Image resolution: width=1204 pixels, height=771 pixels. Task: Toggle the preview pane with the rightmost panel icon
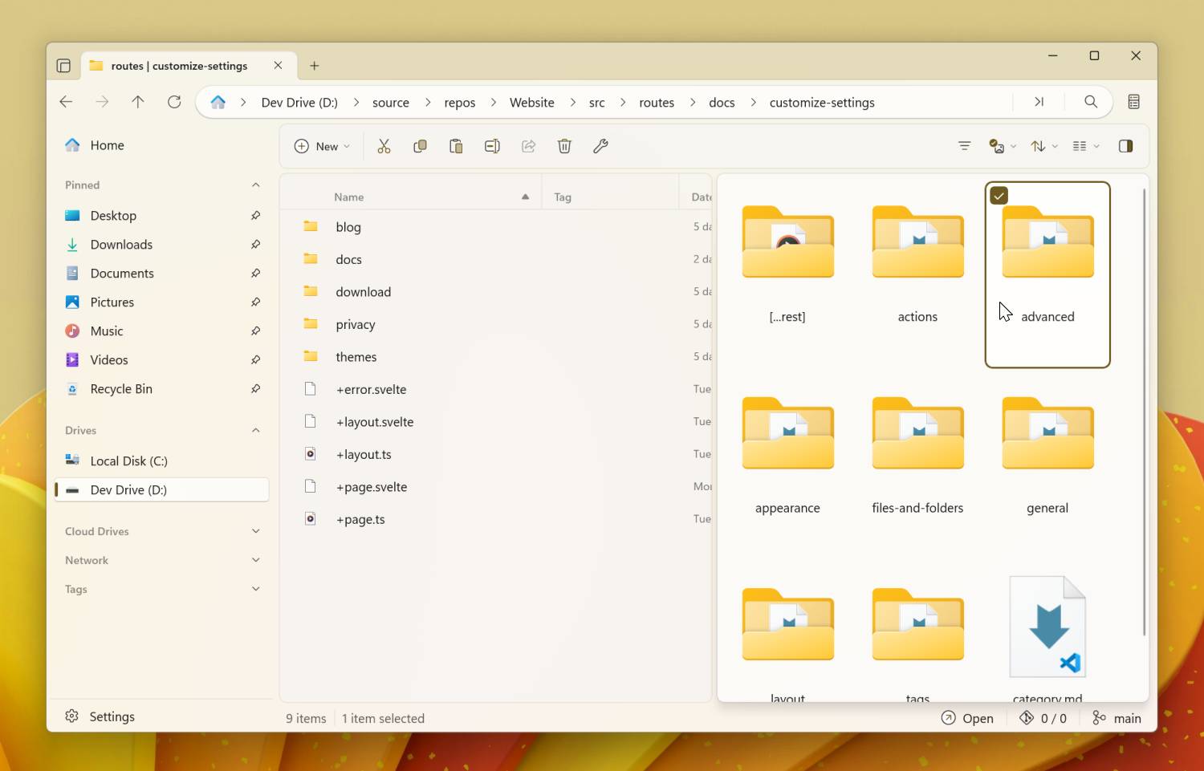point(1125,146)
